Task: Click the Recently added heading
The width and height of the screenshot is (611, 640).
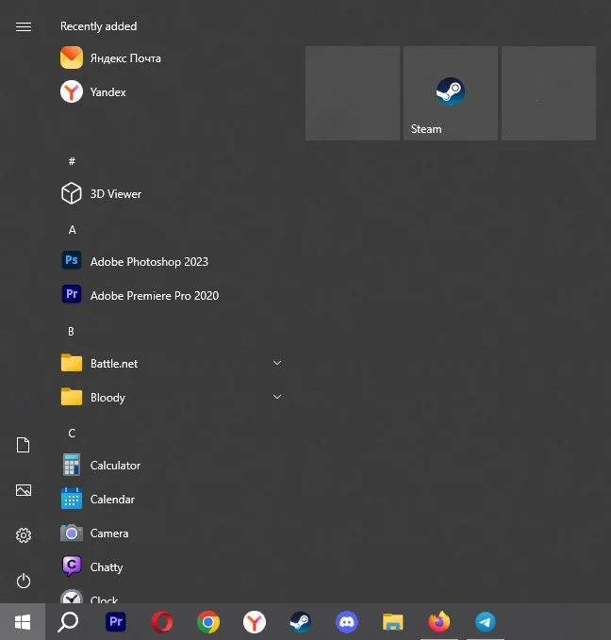Action: point(98,26)
